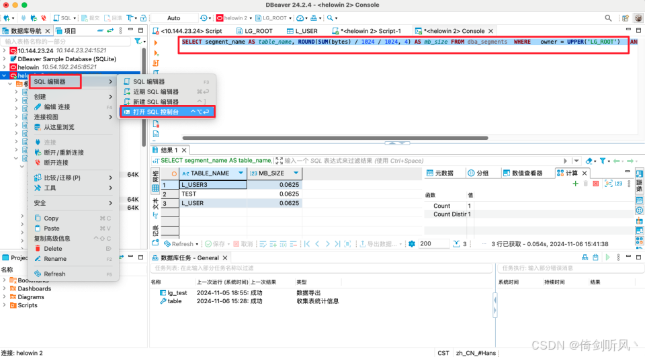The height and width of the screenshot is (357, 645).
Task: Click the 200 fetch size field
Action: 433,244
